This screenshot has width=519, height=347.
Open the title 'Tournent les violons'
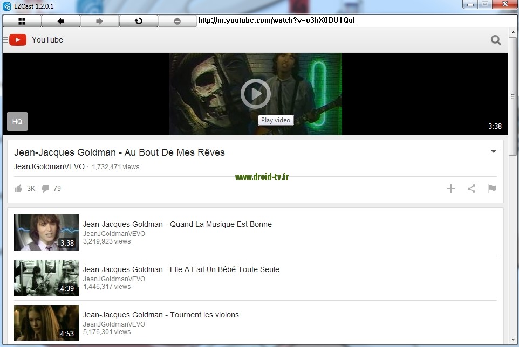click(x=161, y=315)
